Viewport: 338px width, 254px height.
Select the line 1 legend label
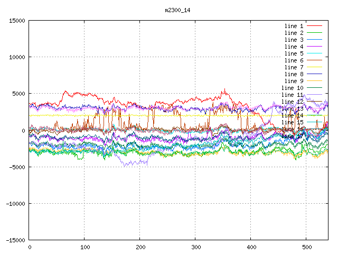[294, 26]
